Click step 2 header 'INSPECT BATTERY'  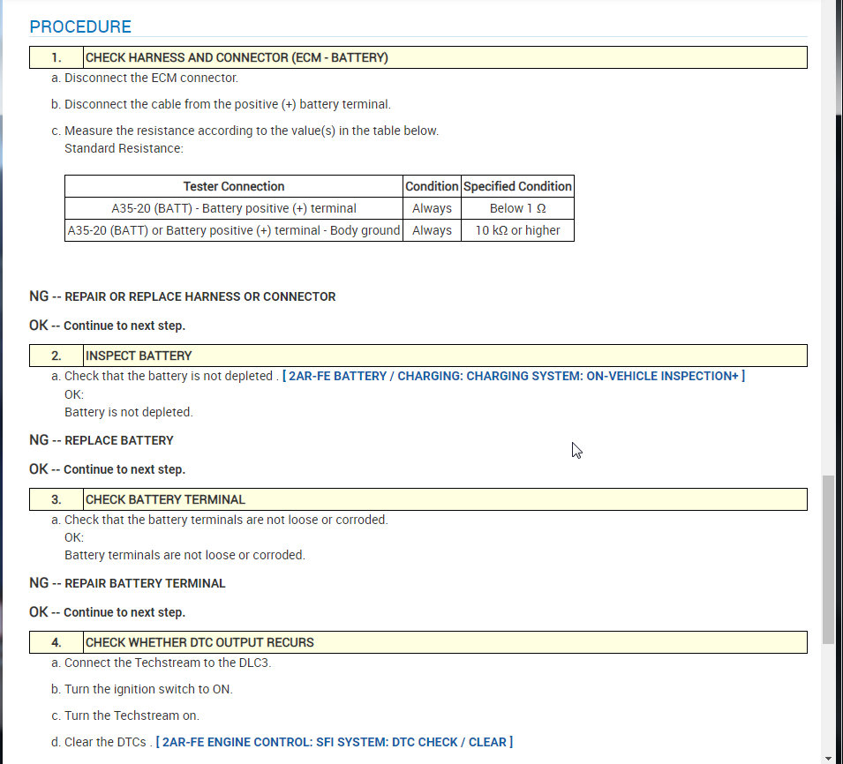pyautogui.click(x=445, y=356)
